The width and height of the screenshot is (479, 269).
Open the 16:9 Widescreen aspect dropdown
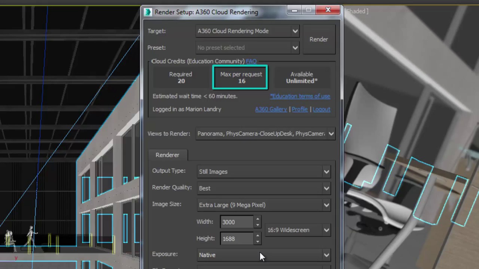coord(298,230)
